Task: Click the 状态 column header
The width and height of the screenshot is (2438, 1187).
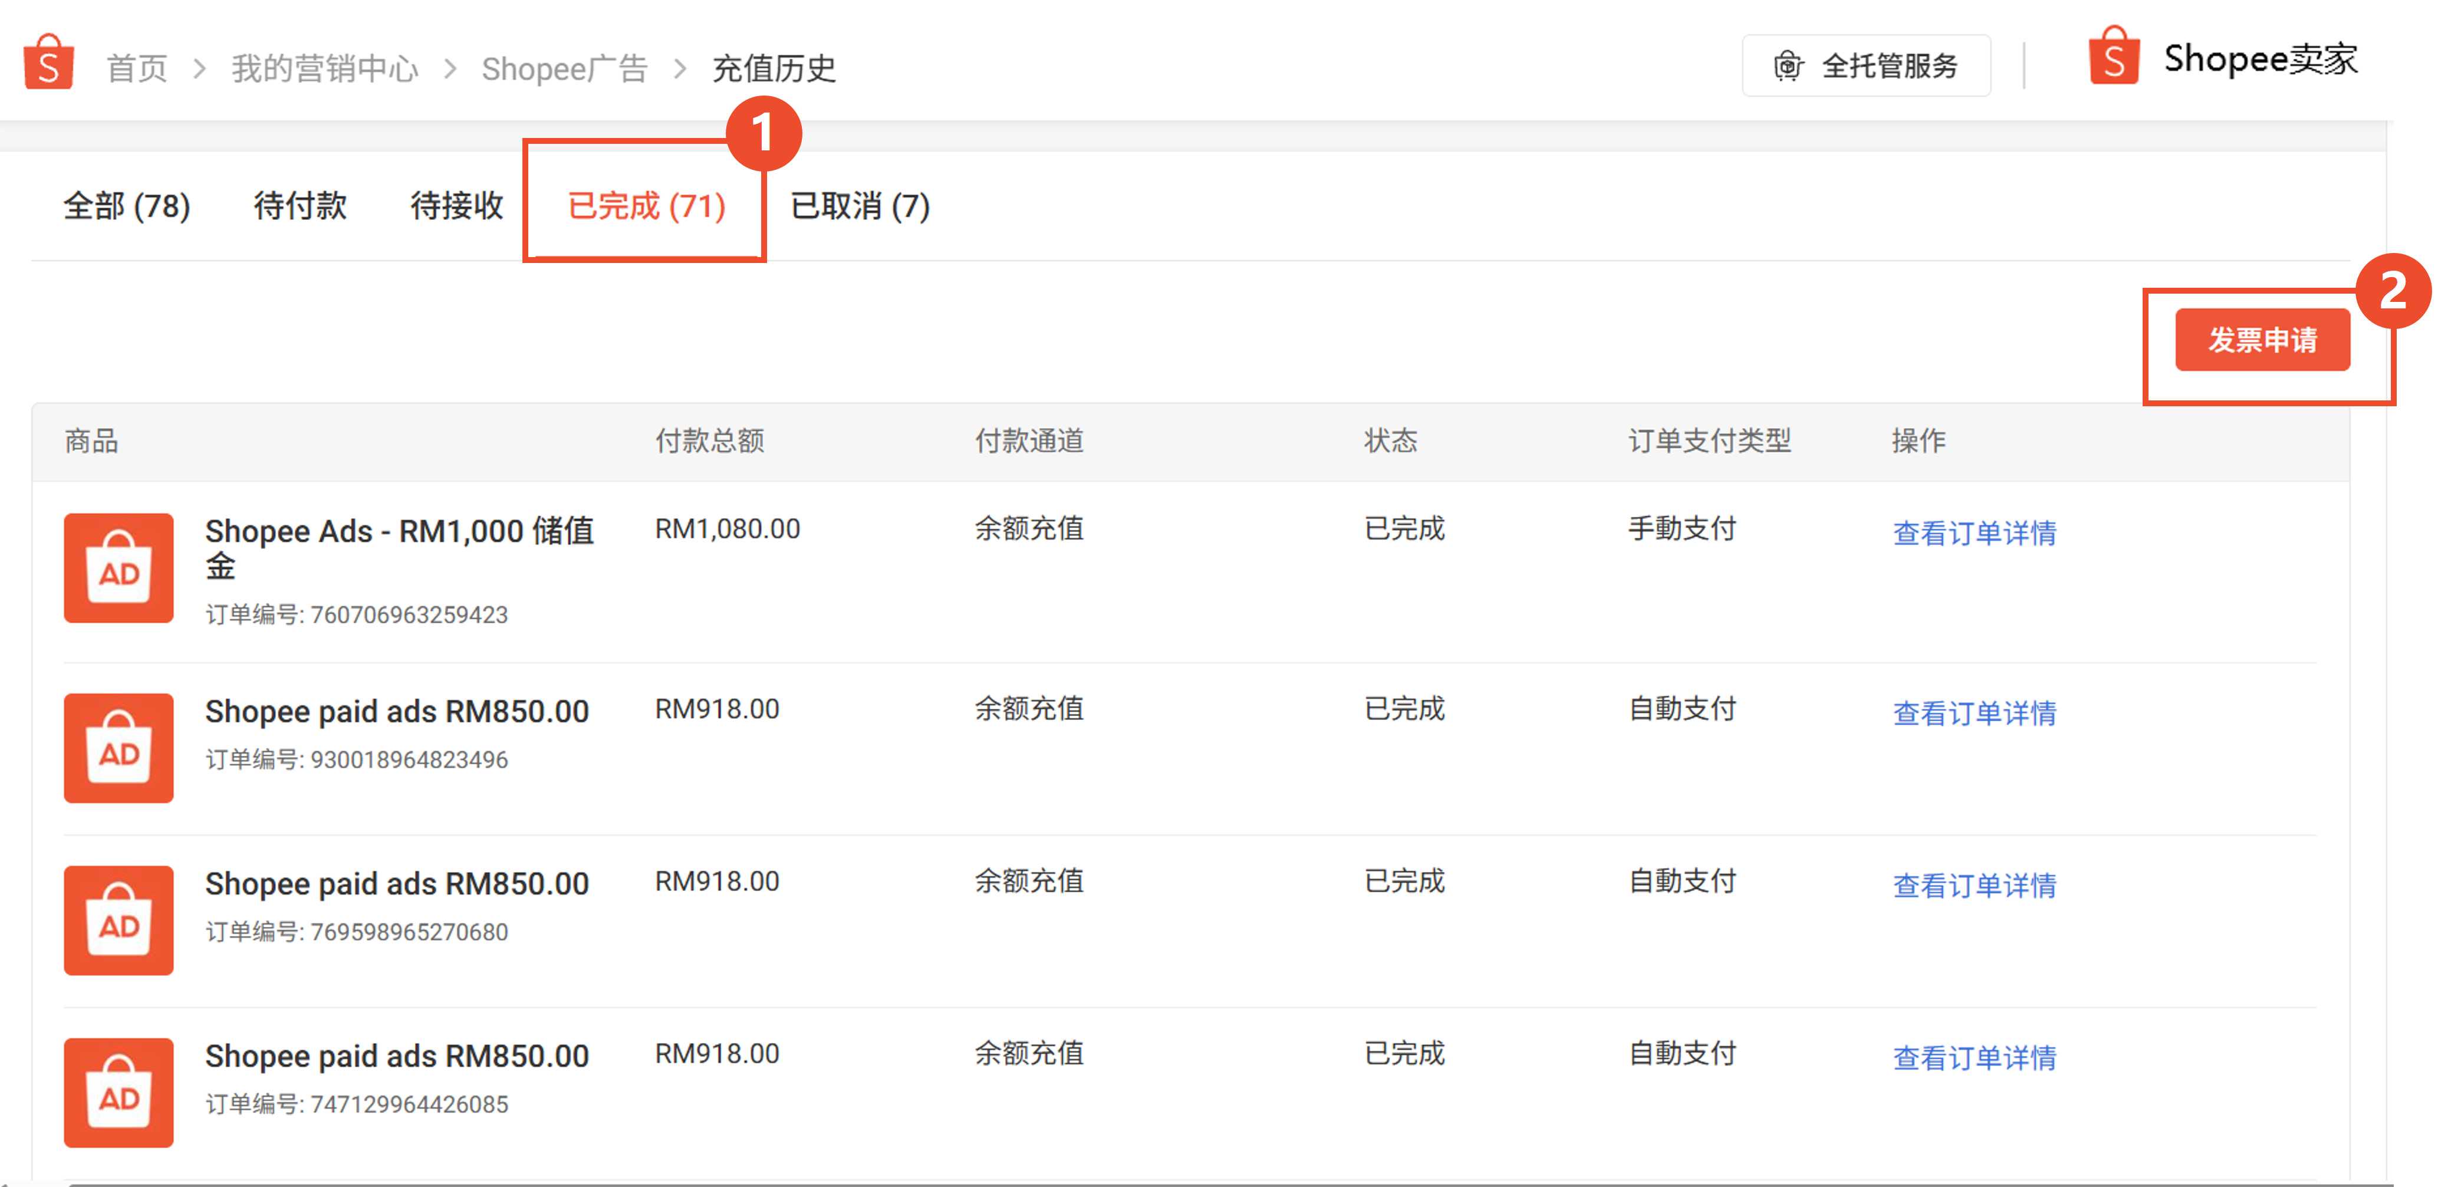Action: (1390, 440)
